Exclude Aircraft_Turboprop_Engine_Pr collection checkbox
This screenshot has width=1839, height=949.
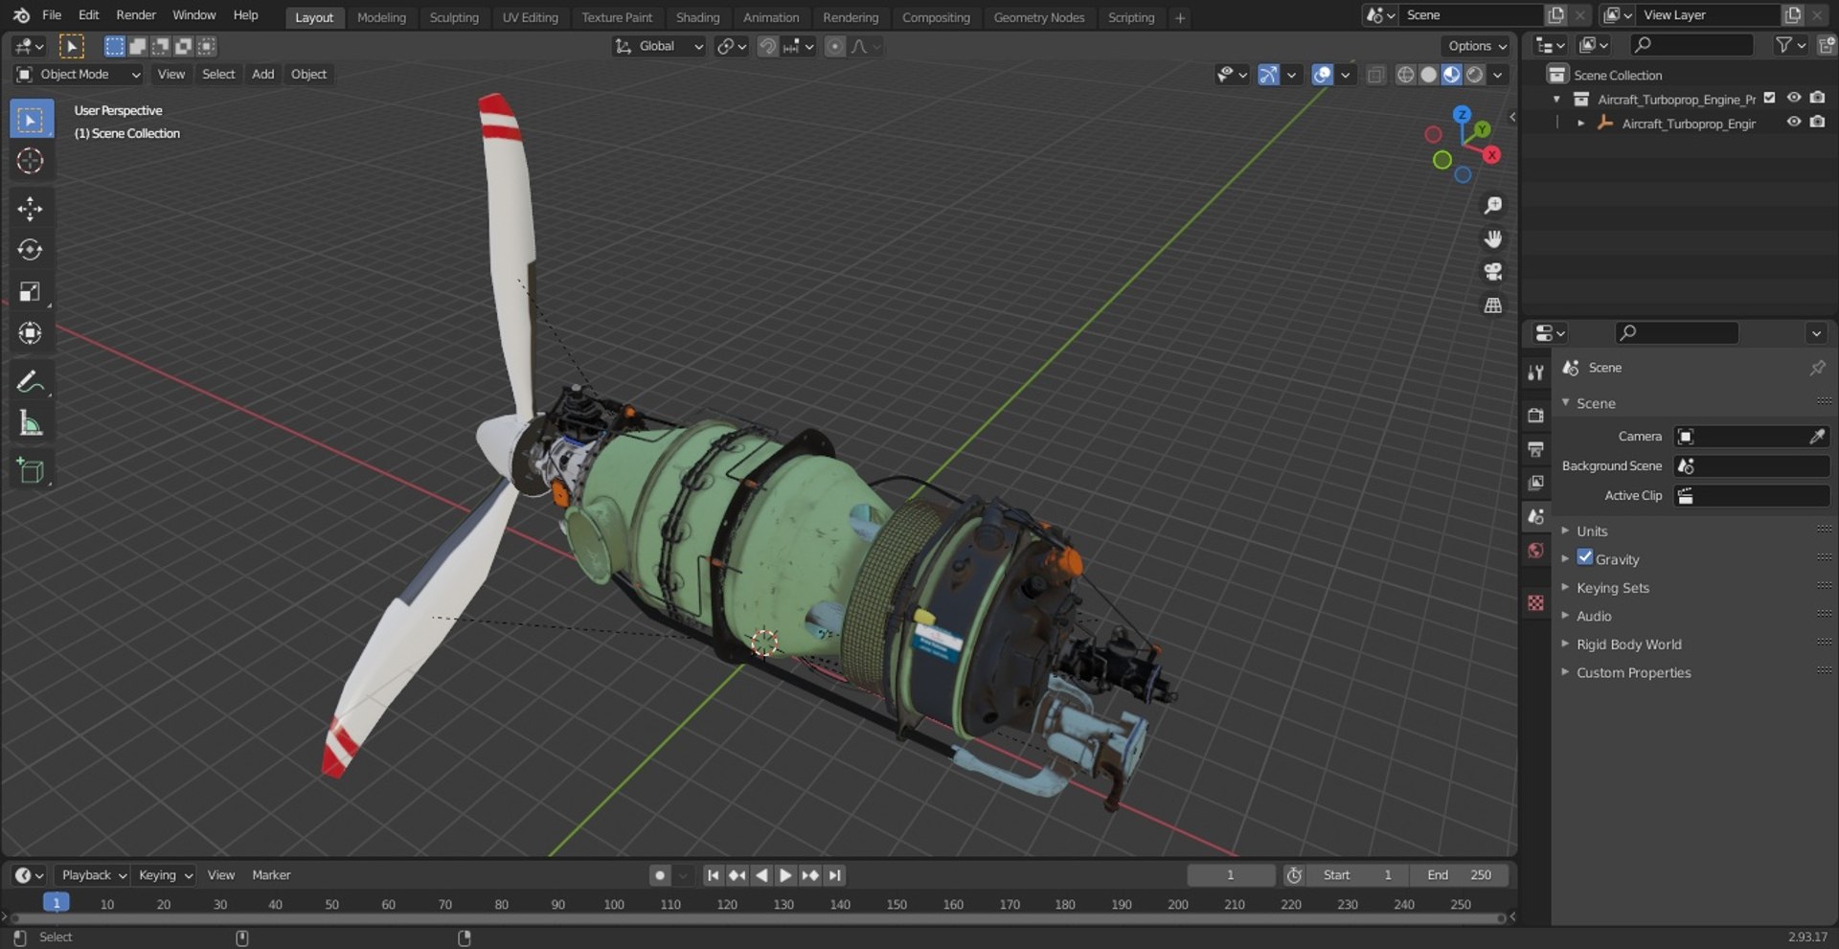point(1770,98)
